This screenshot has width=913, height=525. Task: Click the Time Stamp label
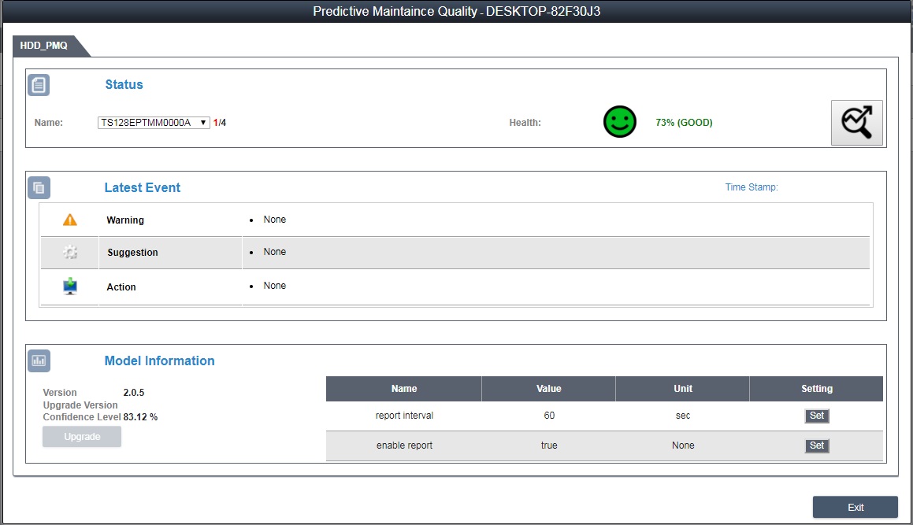751,187
